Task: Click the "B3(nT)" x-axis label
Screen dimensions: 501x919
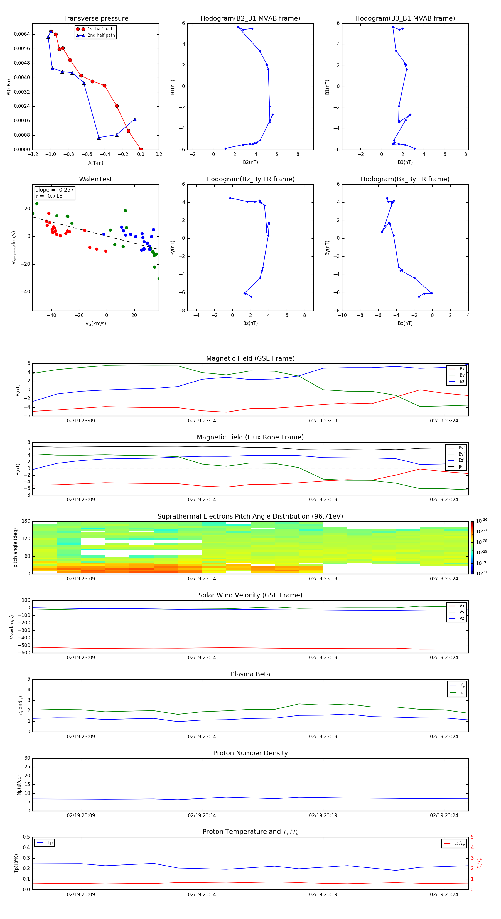Action: 405,162
